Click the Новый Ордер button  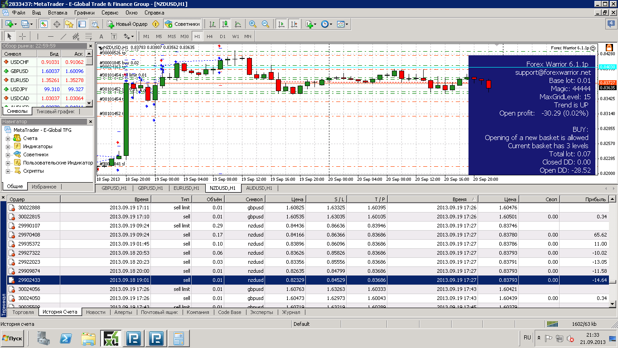pyautogui.click(x=127, y=24)
